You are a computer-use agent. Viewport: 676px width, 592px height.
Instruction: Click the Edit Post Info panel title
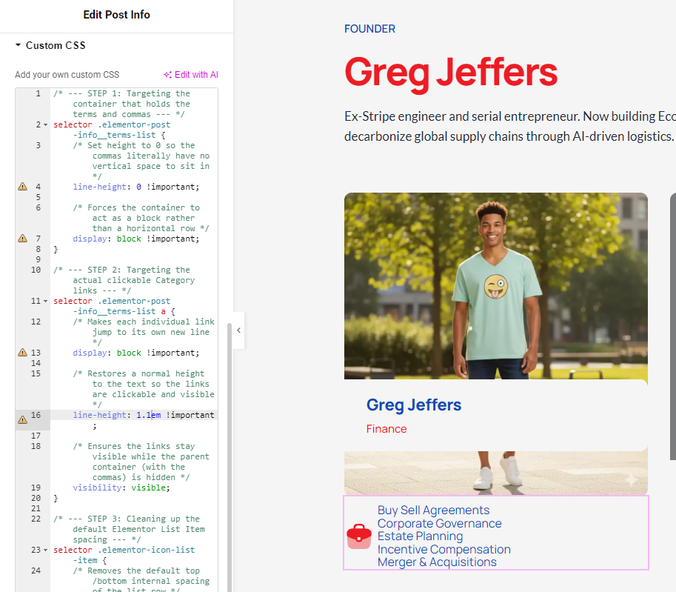coord(116,15)
